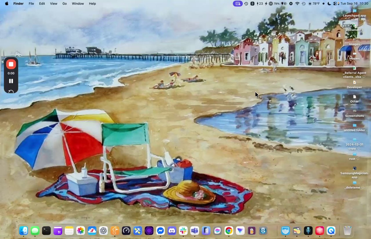Open the ChatGPT app in the Dock
Image resolution: width=371 pixels, height=239 pixels.
tap(103, 231)
